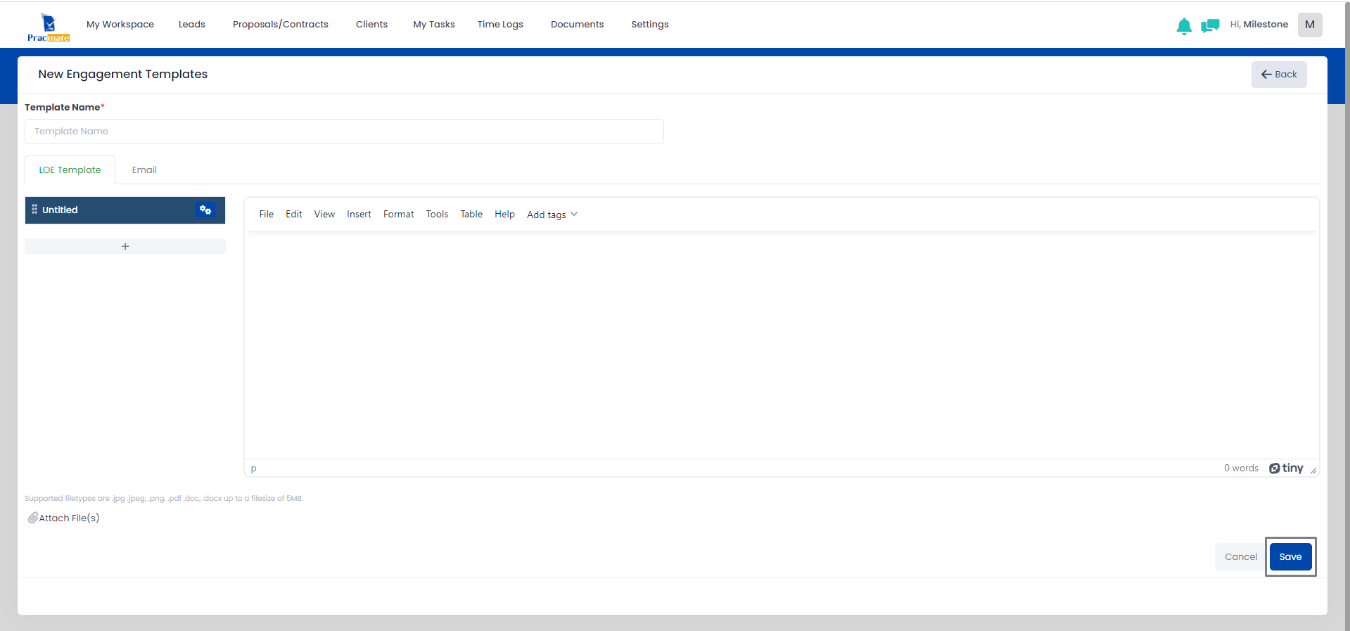Image resolution: width=1350 pixels, height=631 pixels.
Task: Open the editor Format menu
Action: click(399, 214)
